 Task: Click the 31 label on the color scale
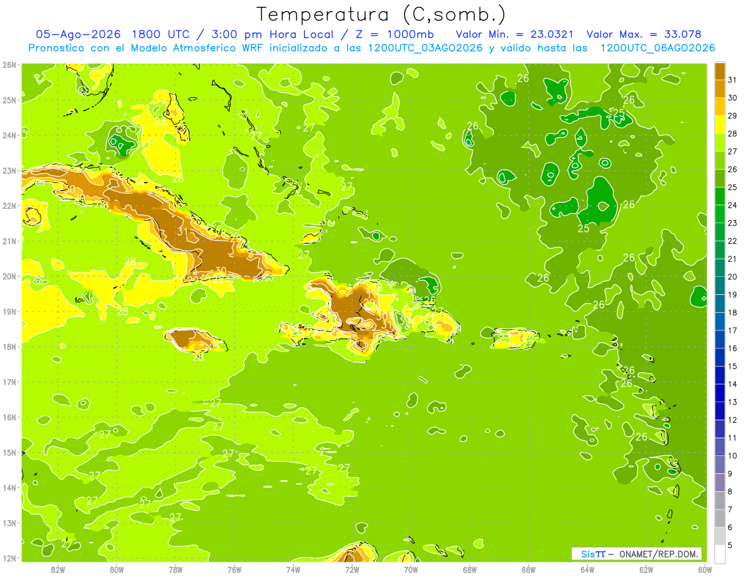point(733,80)
